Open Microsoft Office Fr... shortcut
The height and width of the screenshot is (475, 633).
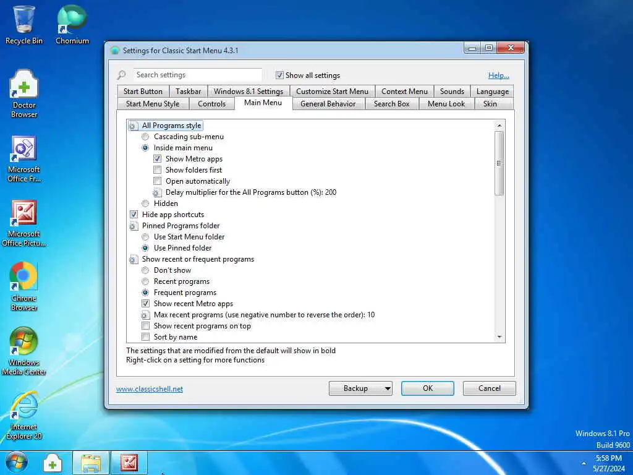tap(24, 159)
